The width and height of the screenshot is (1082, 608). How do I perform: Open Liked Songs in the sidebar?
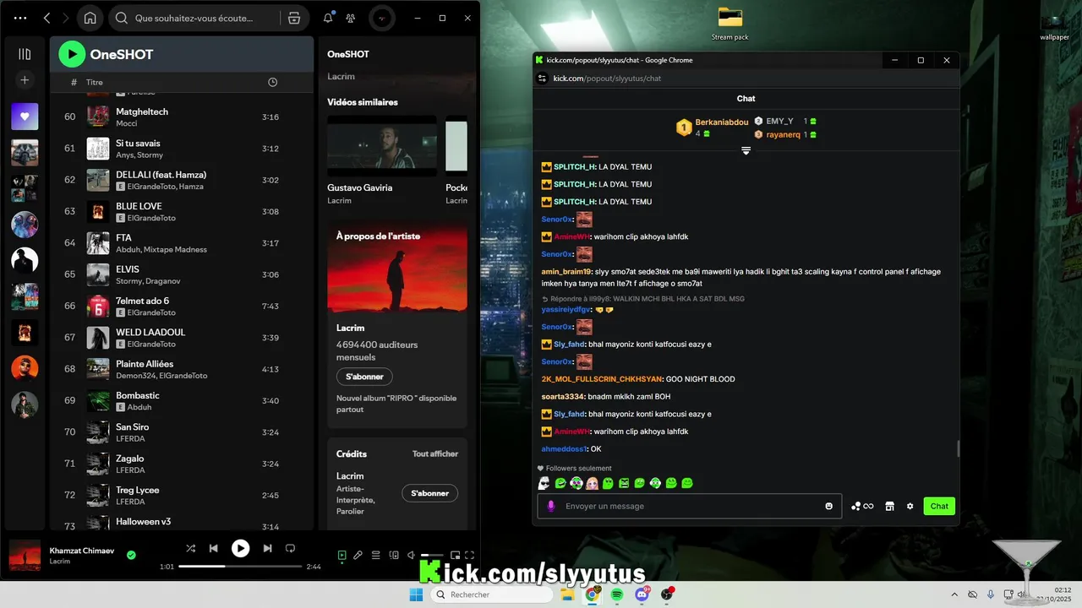point(25,117)
